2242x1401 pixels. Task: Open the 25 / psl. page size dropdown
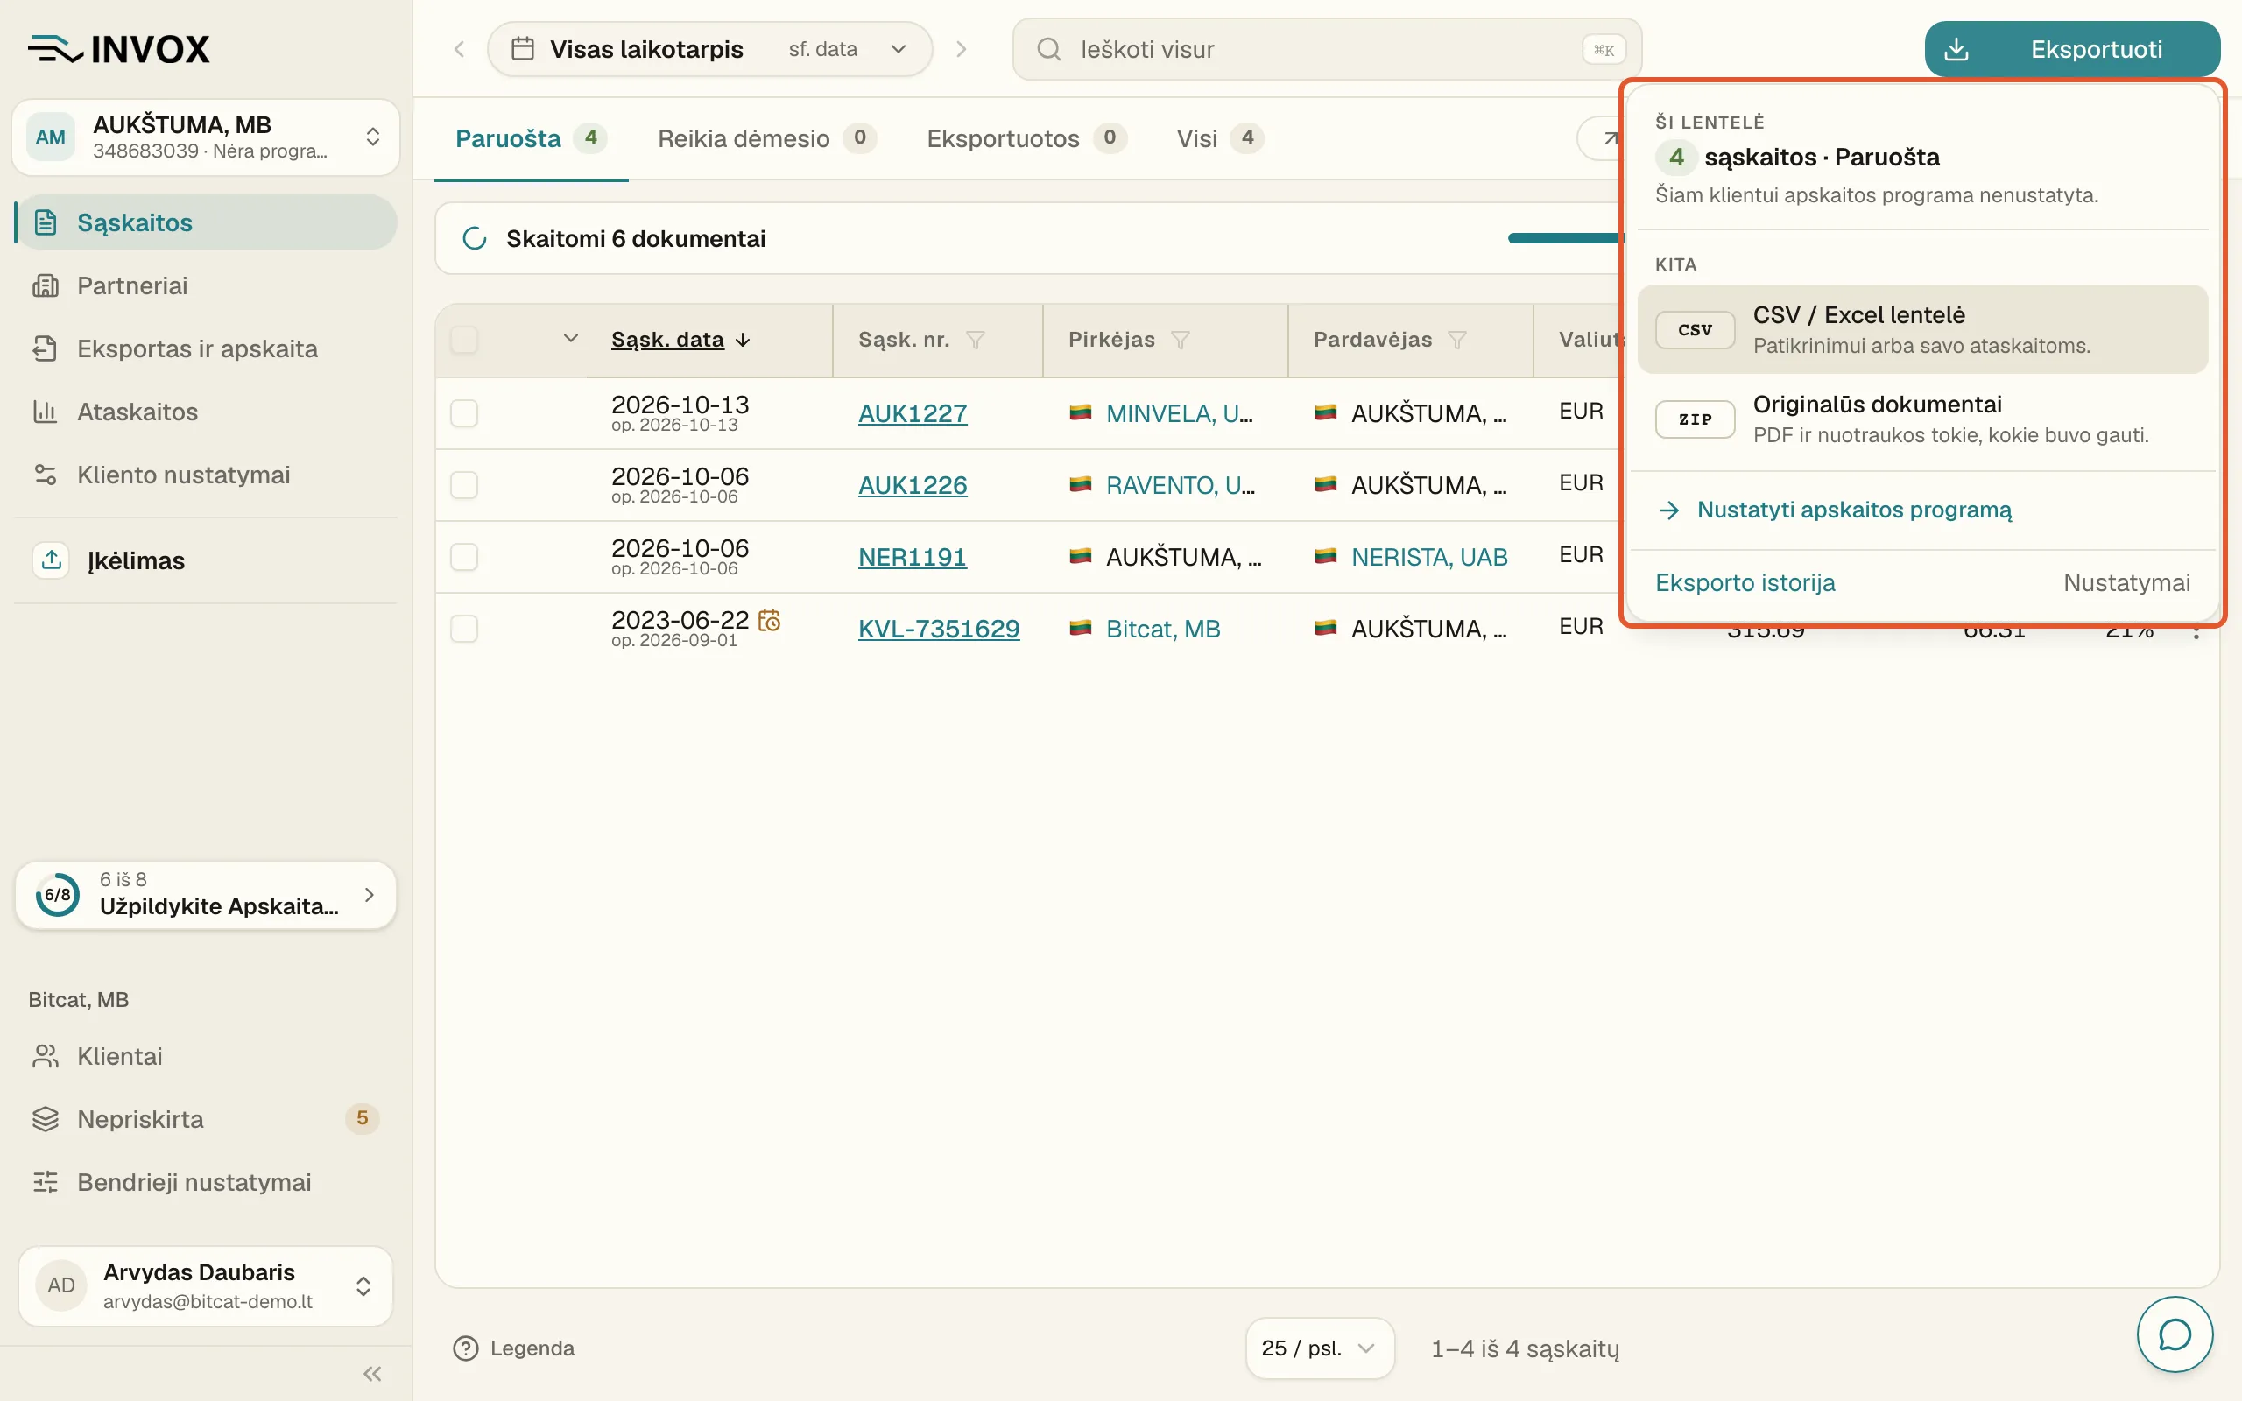[1319, 1348]
